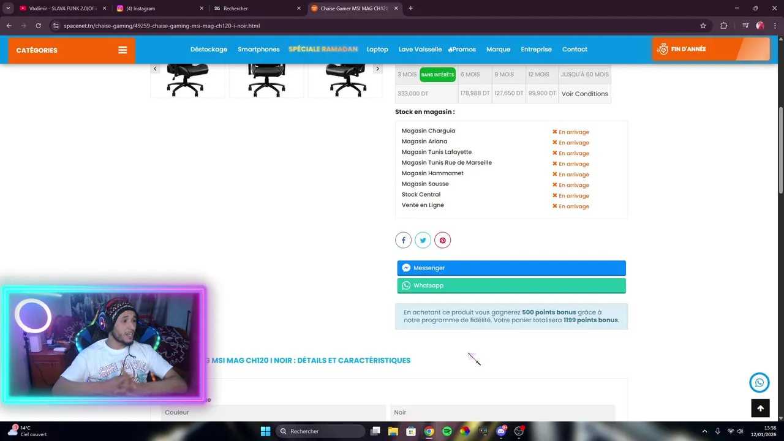Open a new browser tab
The image size is (784, 441).
pyautogui.click(x=410, y=9)
